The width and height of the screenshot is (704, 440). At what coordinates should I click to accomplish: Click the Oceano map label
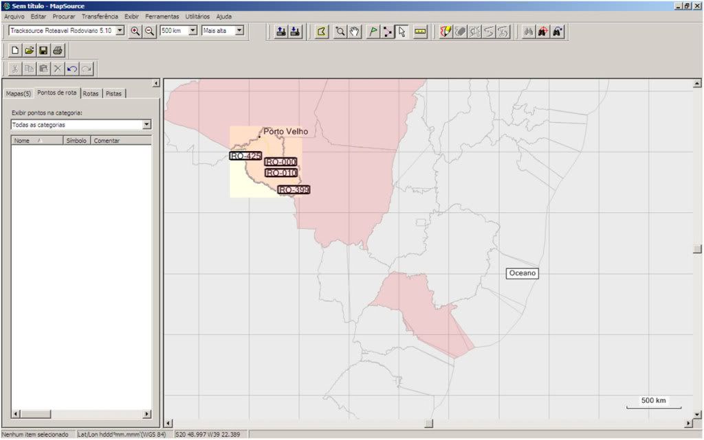(x=522, y=273)
